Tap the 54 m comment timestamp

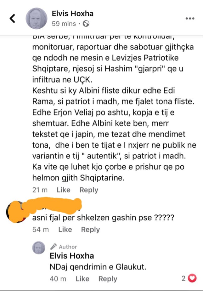(x=41, y=230)
